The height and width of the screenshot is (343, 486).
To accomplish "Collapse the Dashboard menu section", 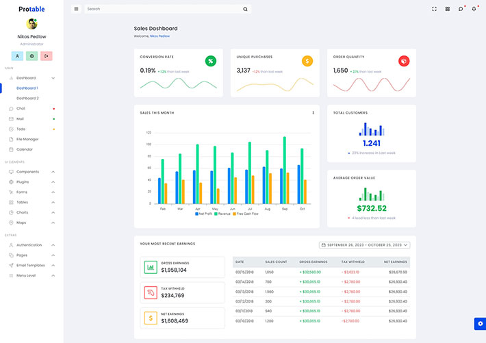I will [53, 78].
